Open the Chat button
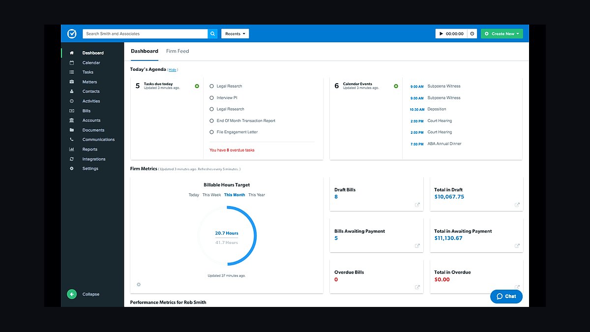The width and height of the screenshot is (590, 332). (506, 296)
